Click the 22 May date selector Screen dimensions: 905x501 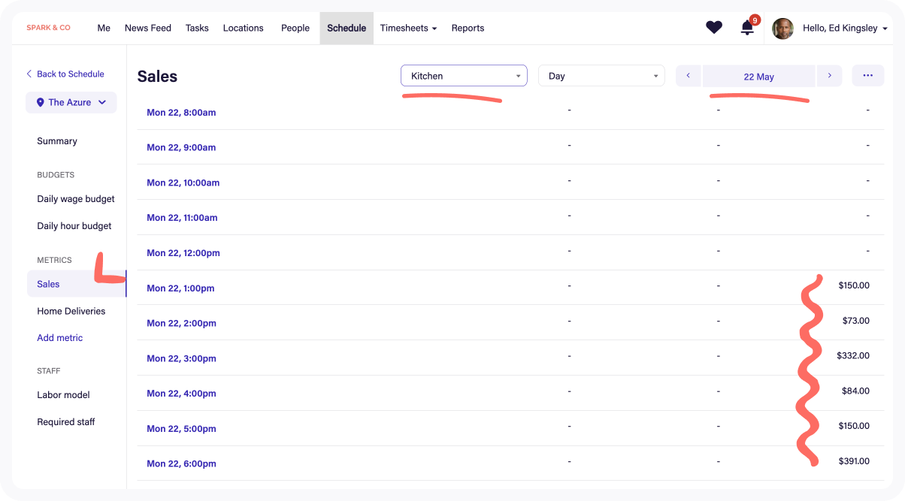tap(758, 76)
